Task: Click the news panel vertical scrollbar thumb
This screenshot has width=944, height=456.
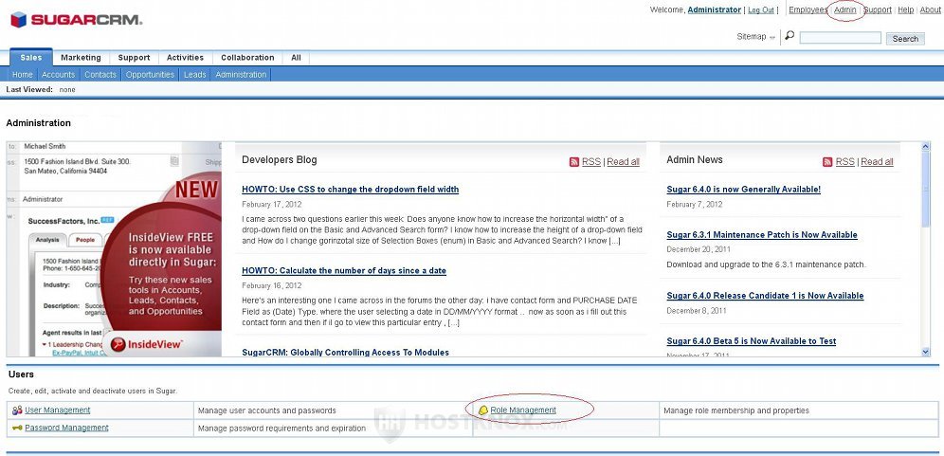Action: click(925, 191)
